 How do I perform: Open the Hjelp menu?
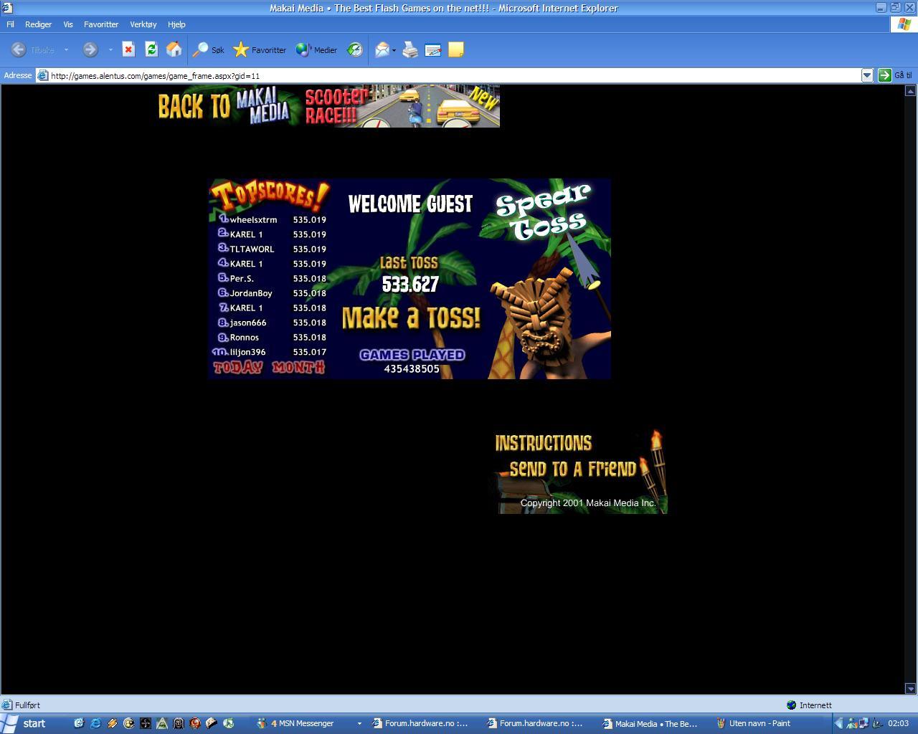click(176, 24)
